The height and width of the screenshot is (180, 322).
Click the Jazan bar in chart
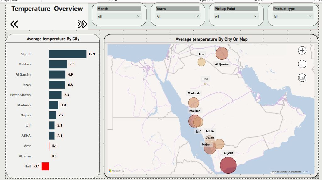tap(57, 85)
